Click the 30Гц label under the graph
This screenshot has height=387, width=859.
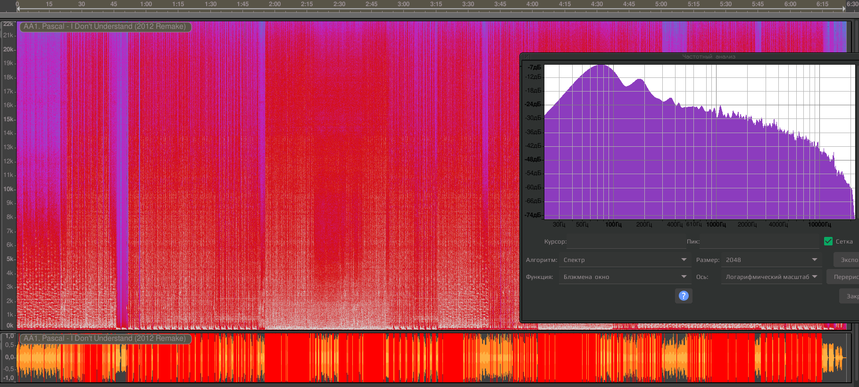click(559, 225)
